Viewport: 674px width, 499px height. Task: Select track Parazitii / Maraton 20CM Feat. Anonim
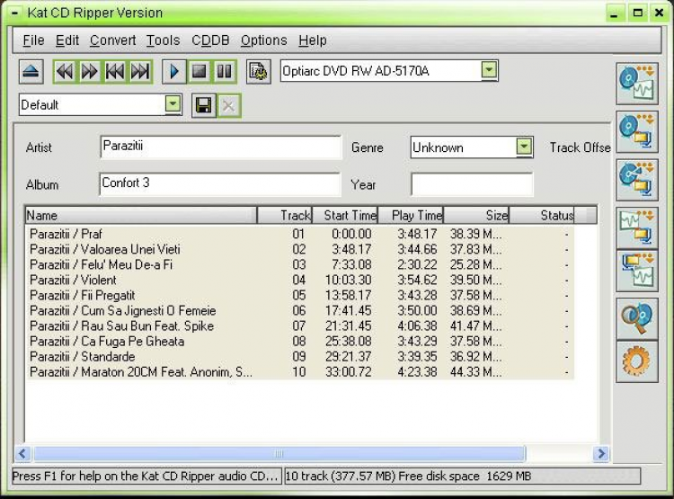pos(299,372)
